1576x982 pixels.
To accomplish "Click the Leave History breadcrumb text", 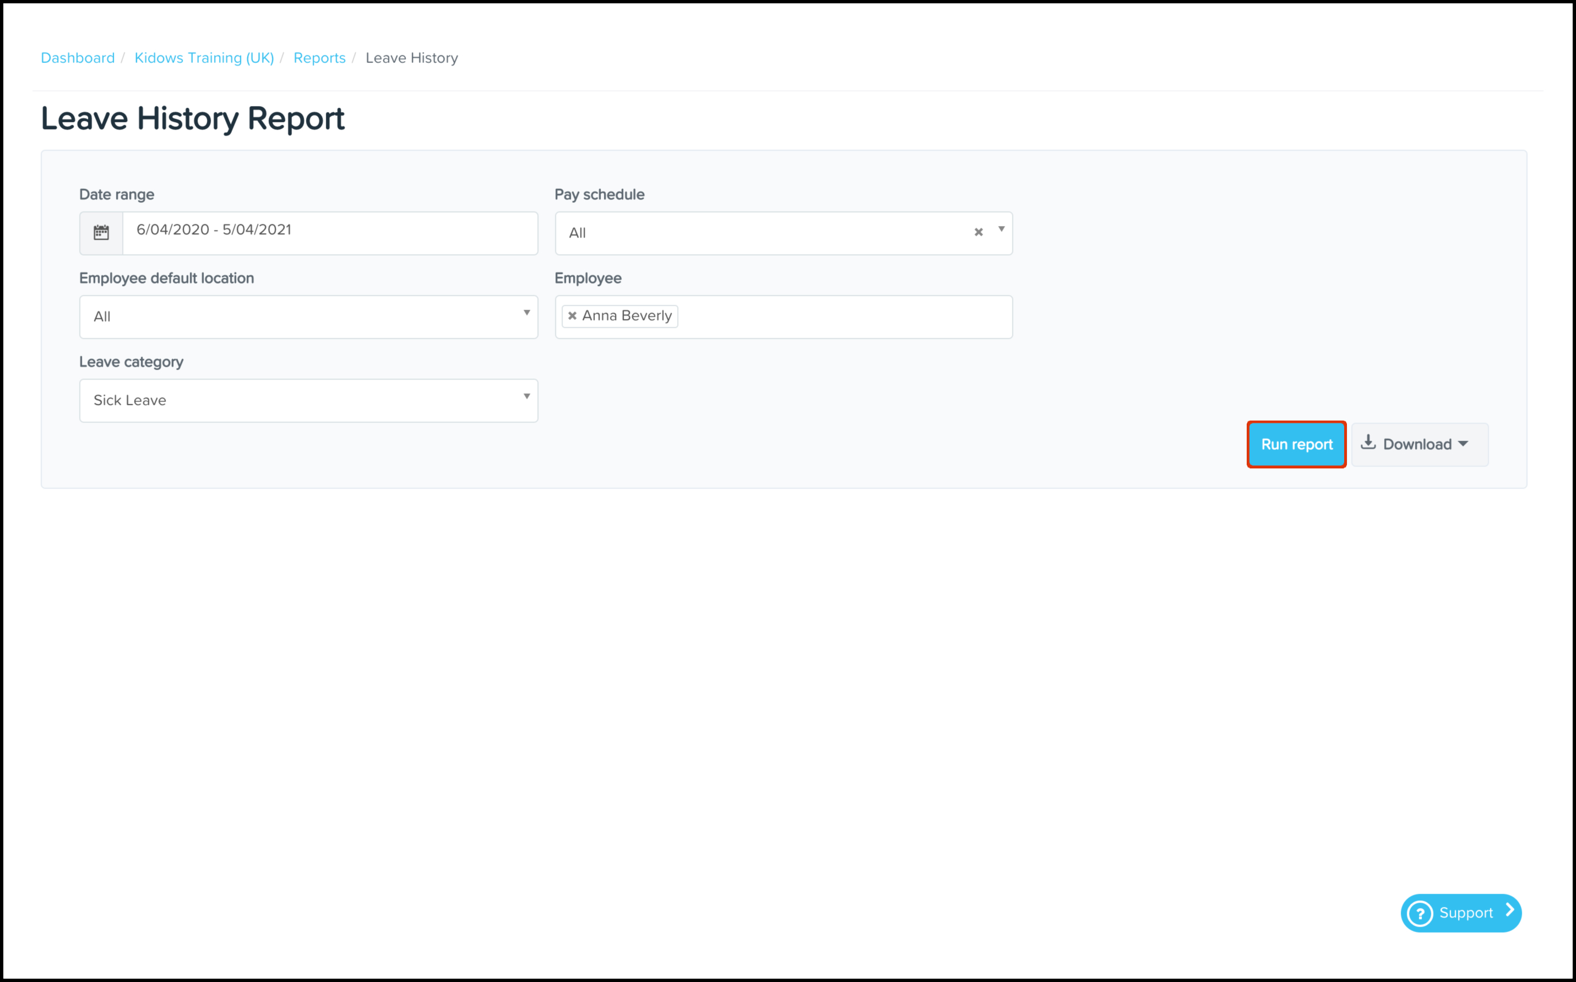I will (x=412, y=58).
